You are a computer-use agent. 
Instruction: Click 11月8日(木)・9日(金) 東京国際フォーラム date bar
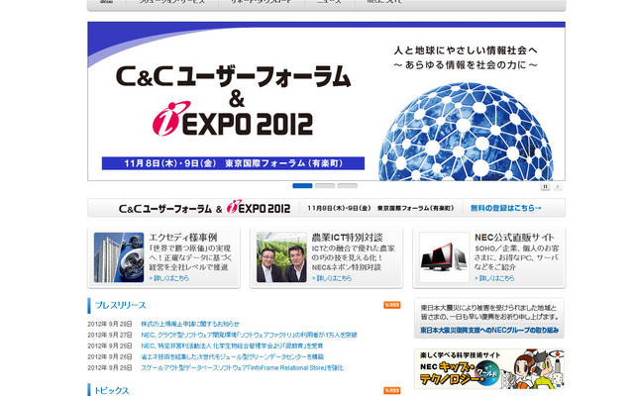(x=233, y=163)
